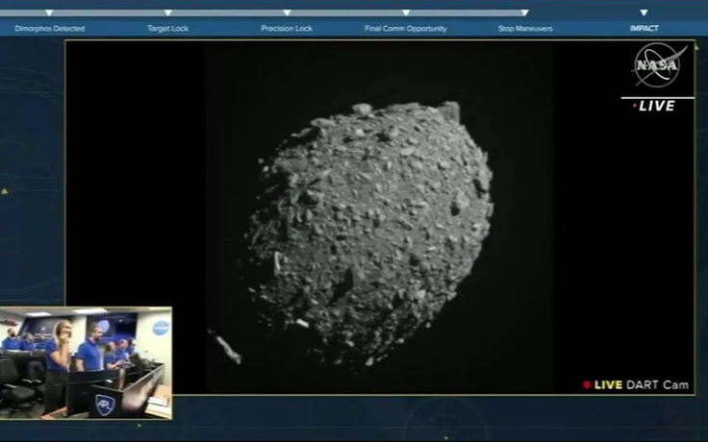Select the triangle marker above Target Lock
The height and width of the screenshot is (442, 708).
[x=167, y=12]
